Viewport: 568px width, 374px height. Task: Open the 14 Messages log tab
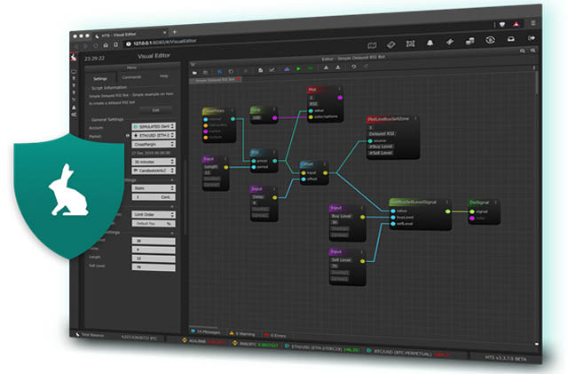pyautogui.click(x=205, y=331)
